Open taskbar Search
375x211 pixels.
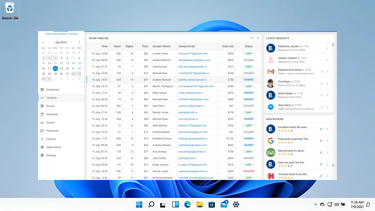(151, 205)
